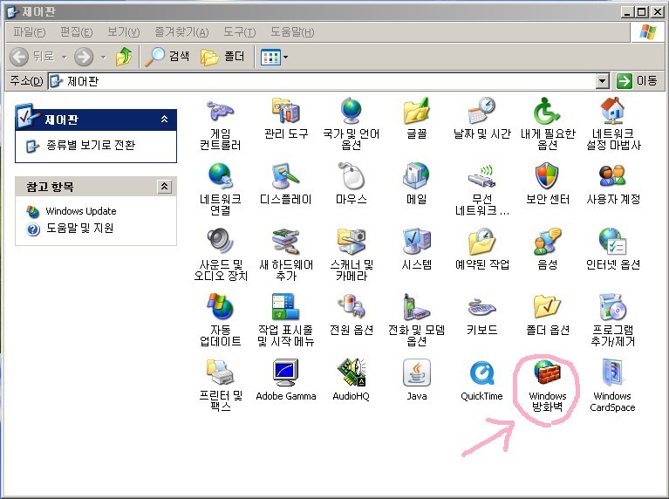Collapse the 제어판 side panel
The height and width of the screenshot is (499, 669).
pyautogui.click(x=164, y=120)
